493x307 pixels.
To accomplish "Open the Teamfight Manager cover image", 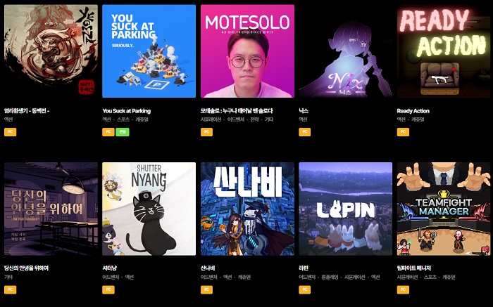I will point(444,209).
